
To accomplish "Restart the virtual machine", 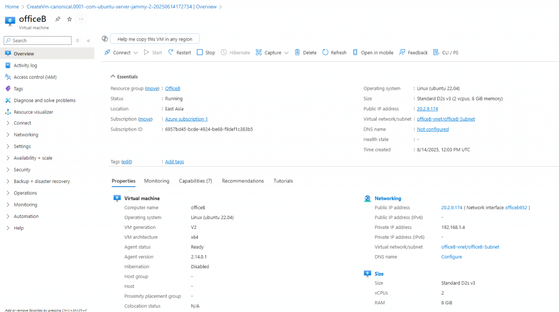I will pos(179,52).
